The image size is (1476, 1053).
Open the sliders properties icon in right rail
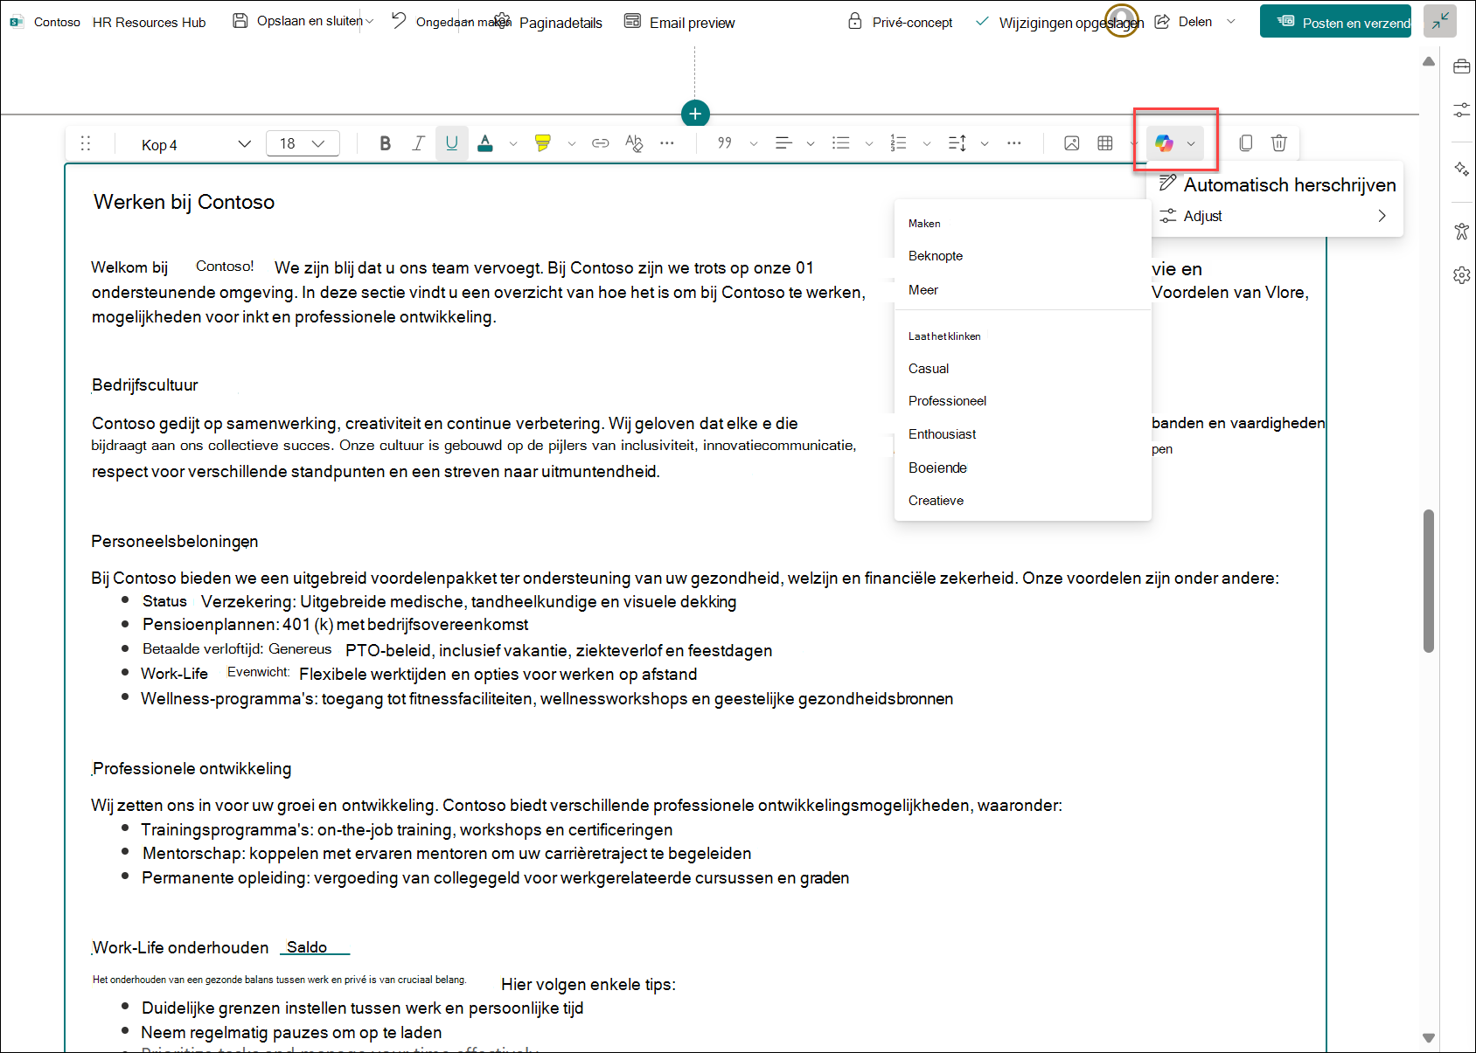pos(1461,110)
